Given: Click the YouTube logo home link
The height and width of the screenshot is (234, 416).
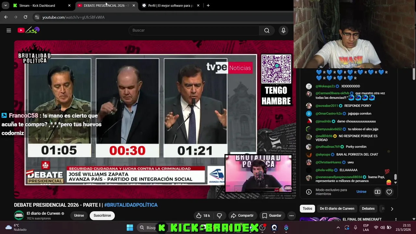Looking at the screenshot, I should click(29, 30).
